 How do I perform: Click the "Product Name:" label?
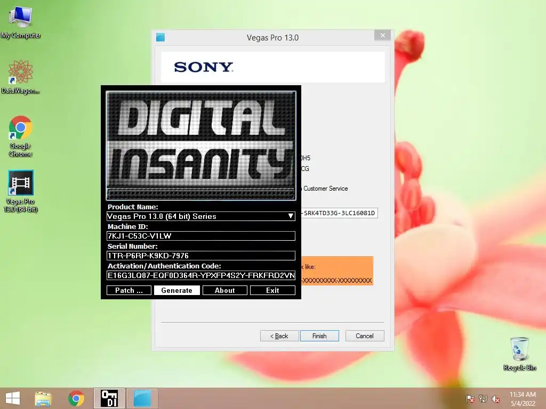(133, 207)
